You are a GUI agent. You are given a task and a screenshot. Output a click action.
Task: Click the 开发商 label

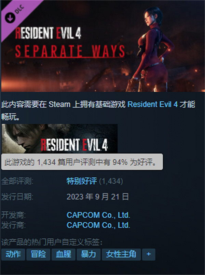coord(13,215)
